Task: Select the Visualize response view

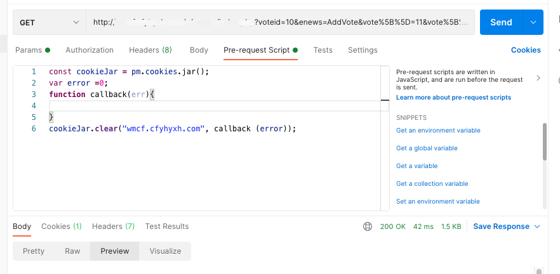Action: coord(165,251)
